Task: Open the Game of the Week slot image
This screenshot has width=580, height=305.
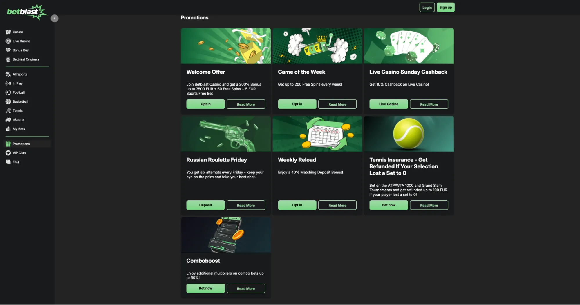Action: [317, 46]
